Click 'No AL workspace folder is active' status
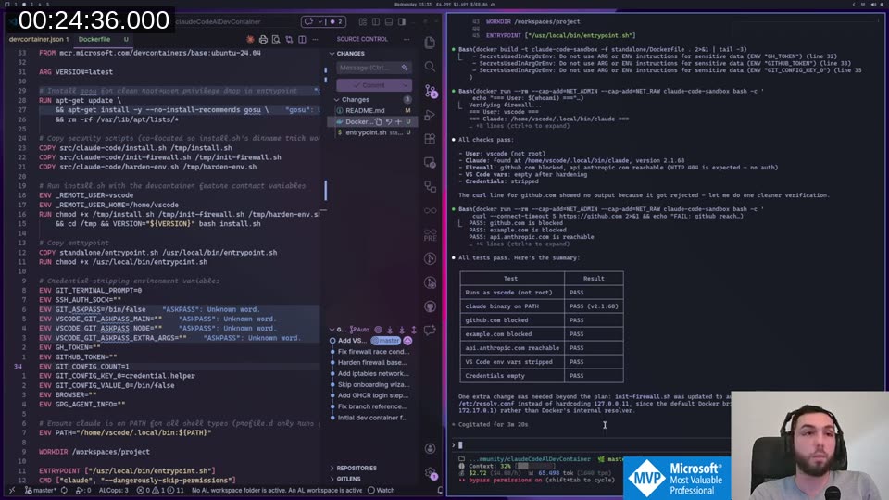The height and width of the screenshot is (500, 889). pos(277,491)
